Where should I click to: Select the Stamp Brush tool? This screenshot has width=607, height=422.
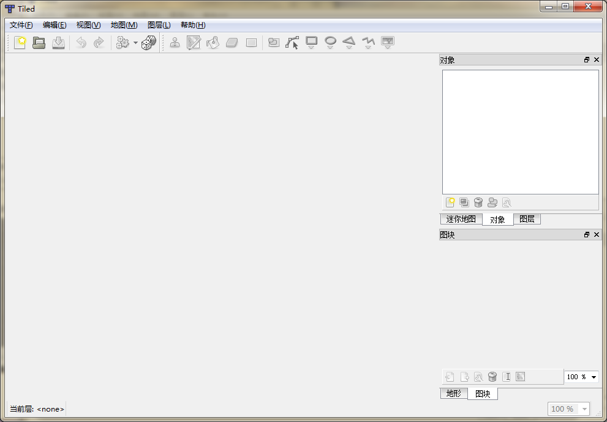click(175, 43)
